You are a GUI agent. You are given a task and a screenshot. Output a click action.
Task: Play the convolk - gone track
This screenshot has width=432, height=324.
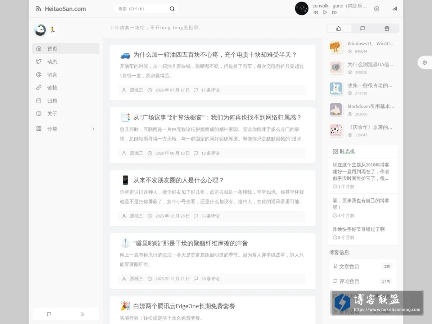click(325, 12)
